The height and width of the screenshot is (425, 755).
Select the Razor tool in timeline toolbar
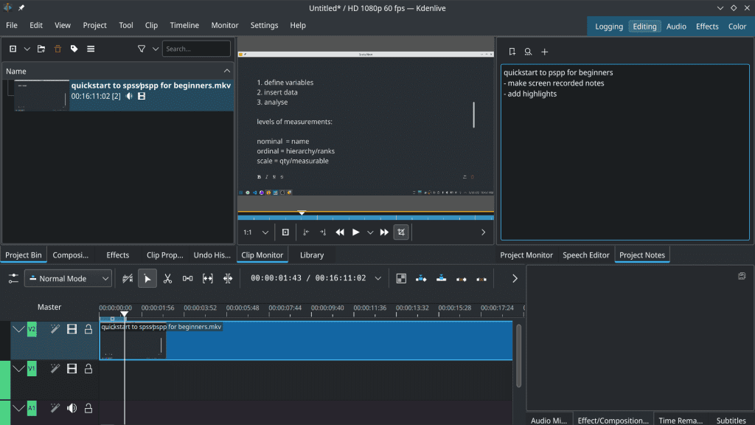click(x=167, y=278)
